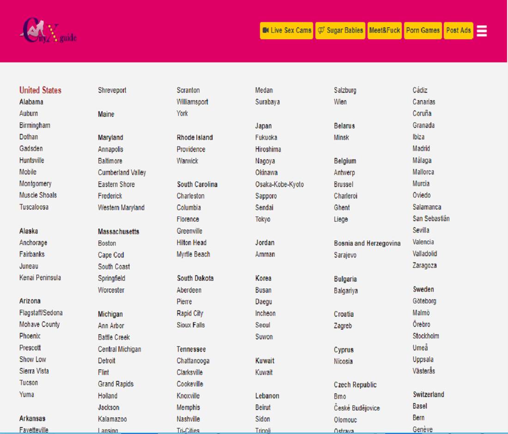Select the Tokyo link under Japan

click(x=263, y=219)
